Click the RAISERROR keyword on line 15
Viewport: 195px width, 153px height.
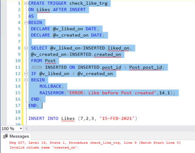click(52, 93)
